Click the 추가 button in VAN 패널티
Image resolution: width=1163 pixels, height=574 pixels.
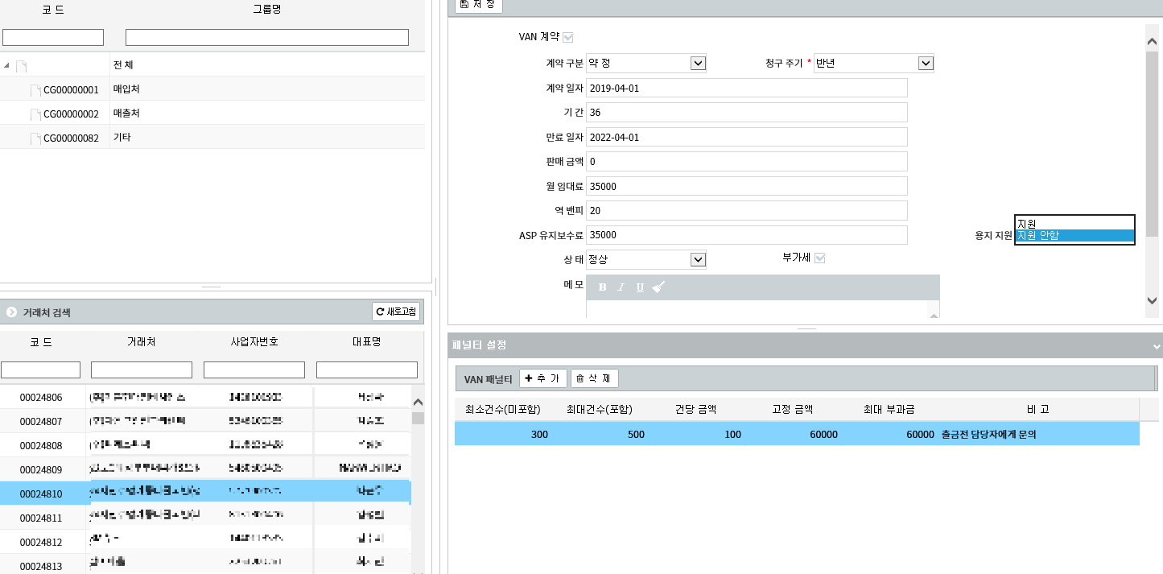(x=543, y=378)
